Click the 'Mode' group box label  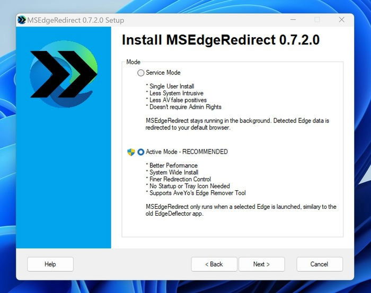tap(133, 62)
